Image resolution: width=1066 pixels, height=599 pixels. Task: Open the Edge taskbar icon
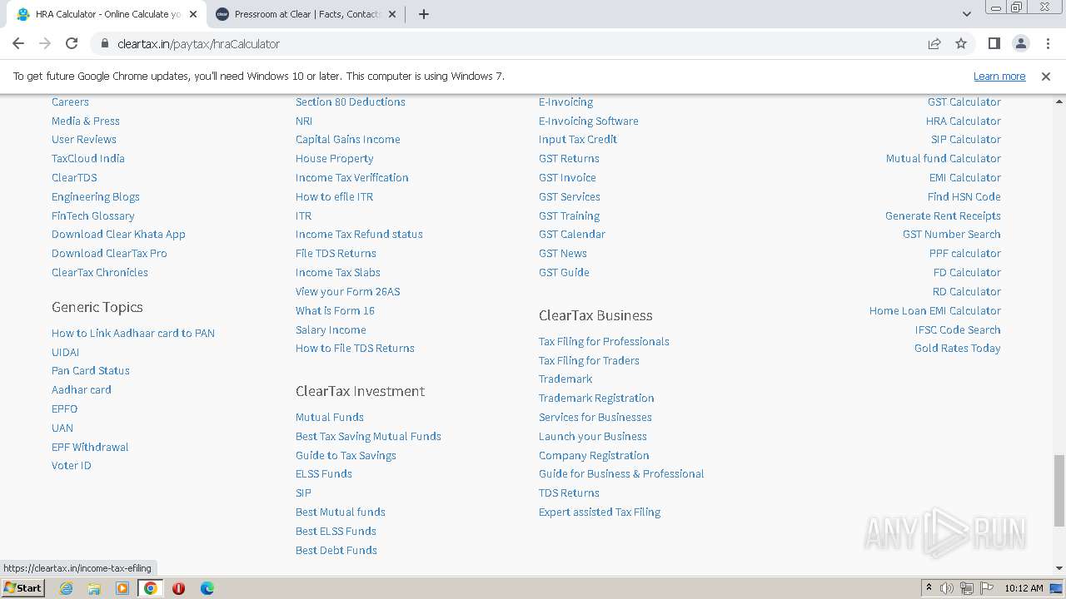point(207,588)
